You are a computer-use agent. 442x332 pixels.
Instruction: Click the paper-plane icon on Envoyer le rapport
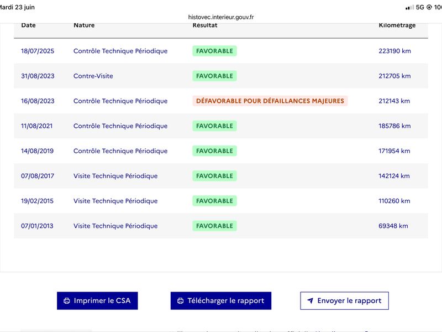pos(310,300)
